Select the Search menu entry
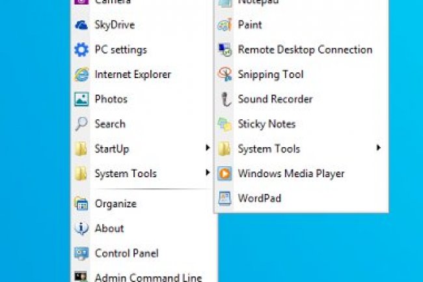 coord(110,124)
